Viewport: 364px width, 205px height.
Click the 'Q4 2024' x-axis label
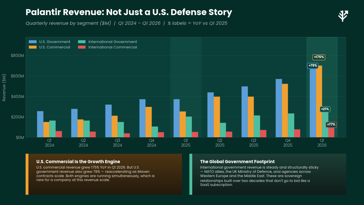152,143
